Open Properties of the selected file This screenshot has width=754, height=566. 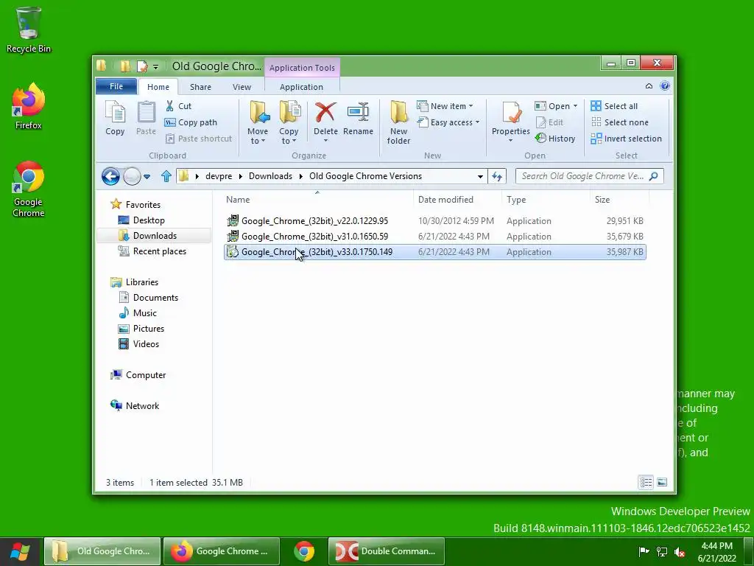[x=511, y=118]
